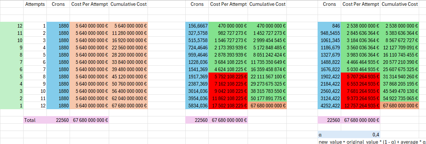Click the Crons cell 327,5758
The height and width of the screenshot is (144, 426).
197,33
